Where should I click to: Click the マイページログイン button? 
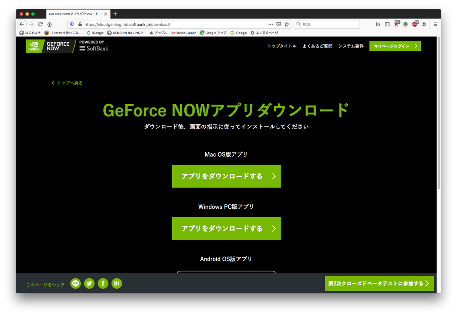tap(395, 46)
